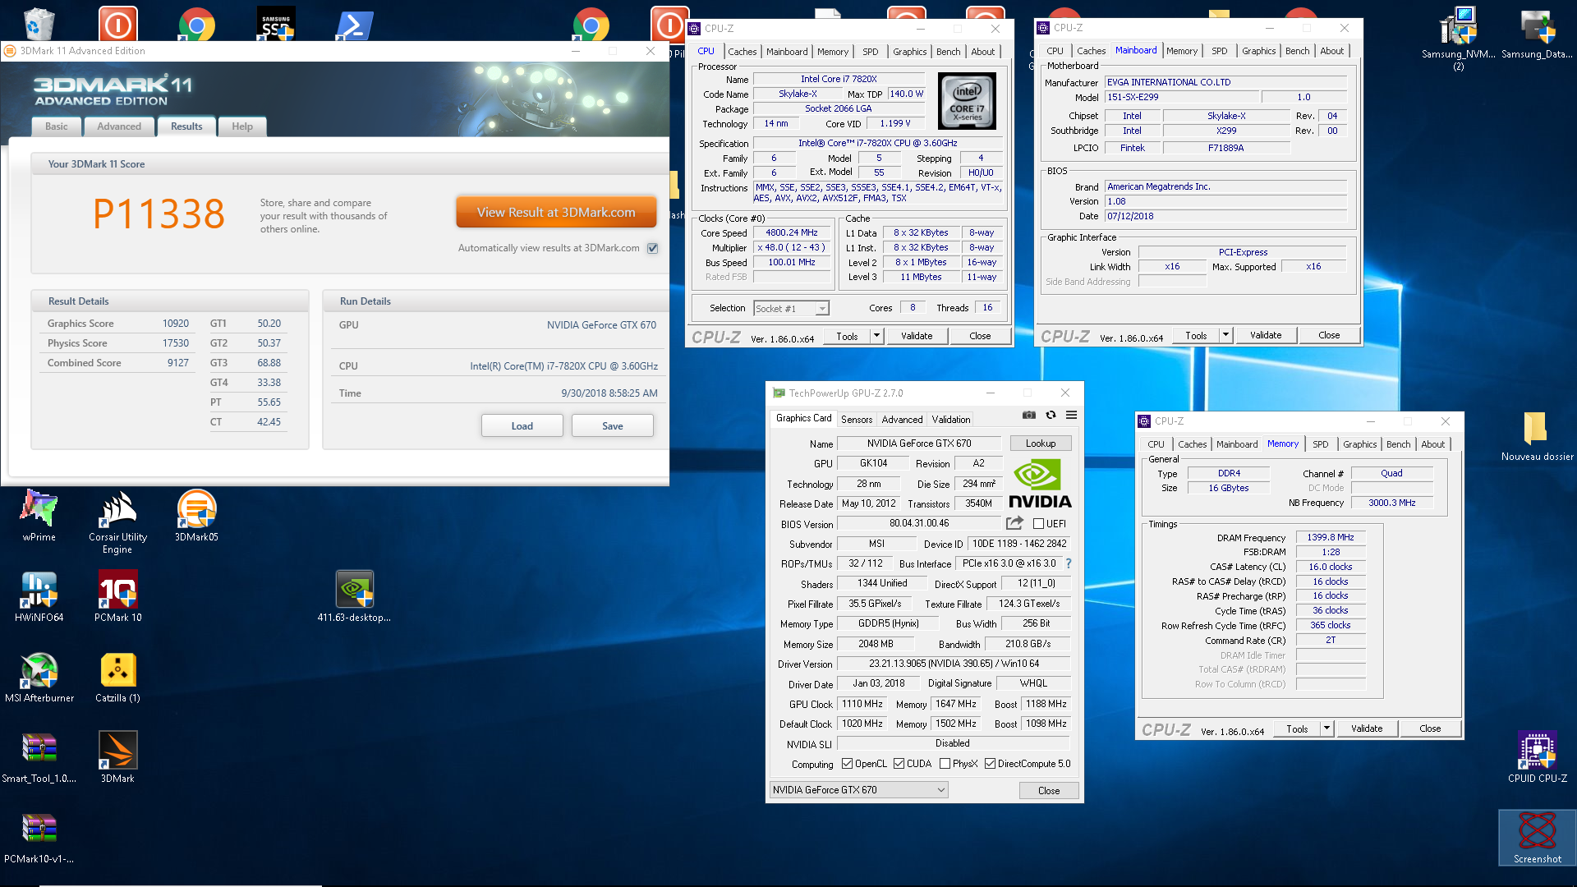
Task: Click the Bus Interface question mark in GPU-Z
Action: click(x=1069, y=563)
